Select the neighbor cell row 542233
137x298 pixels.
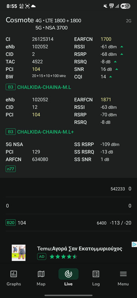pos(68,189)
